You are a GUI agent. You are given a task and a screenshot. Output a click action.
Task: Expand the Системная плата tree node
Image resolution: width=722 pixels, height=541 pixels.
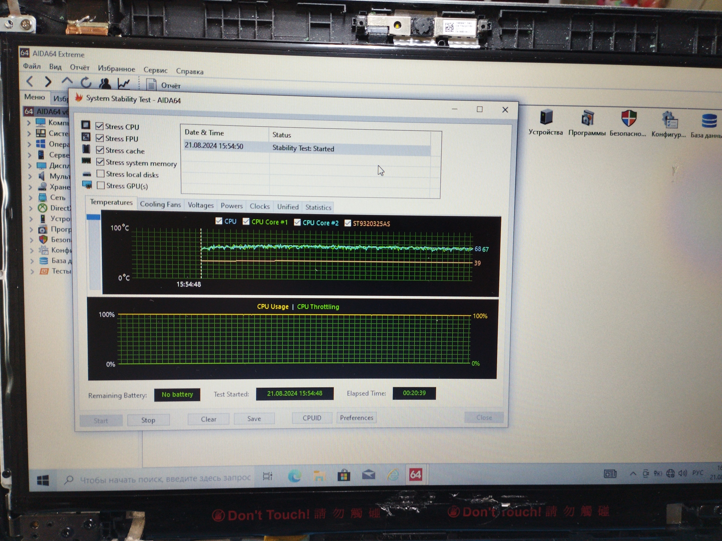click(29, 133)
